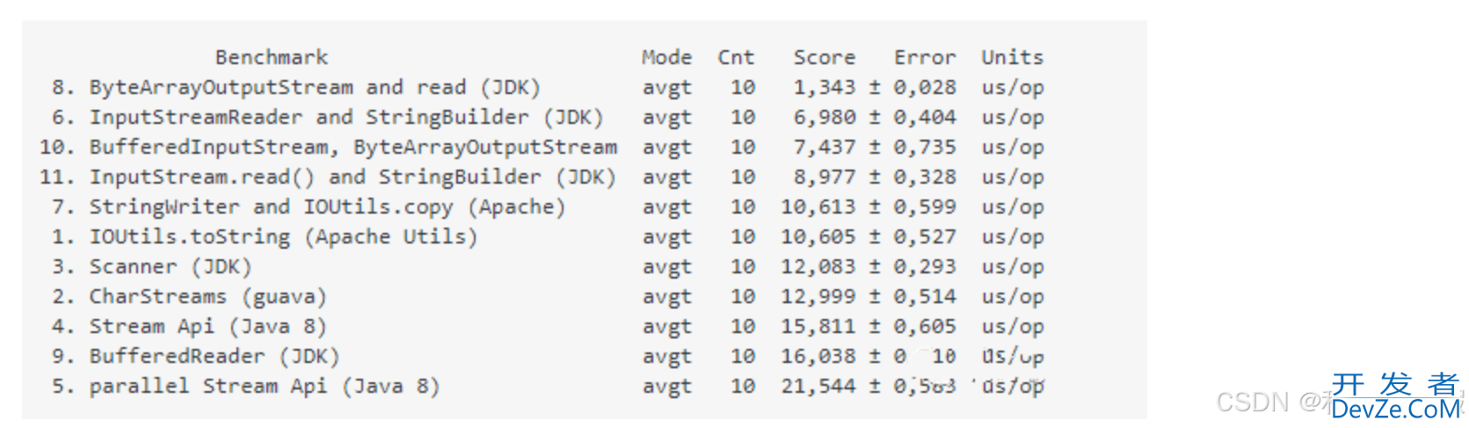
Task: Click the error value 0,599
Action: [925, 207]
